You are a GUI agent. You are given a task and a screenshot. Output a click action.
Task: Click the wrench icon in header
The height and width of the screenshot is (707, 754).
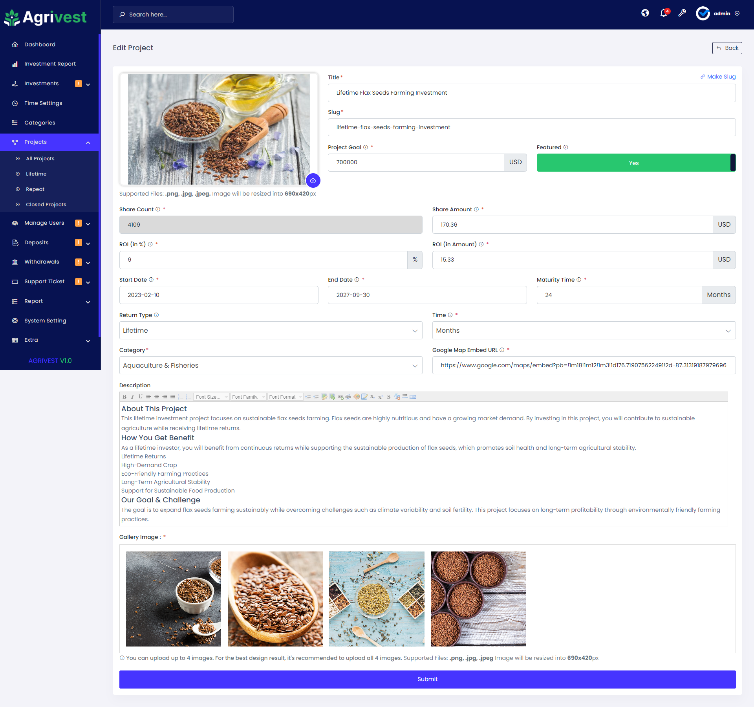click(682, 13)
